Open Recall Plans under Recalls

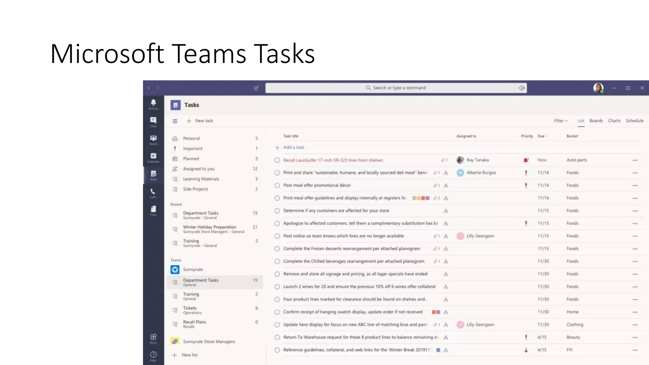click(x=215, y=324)
